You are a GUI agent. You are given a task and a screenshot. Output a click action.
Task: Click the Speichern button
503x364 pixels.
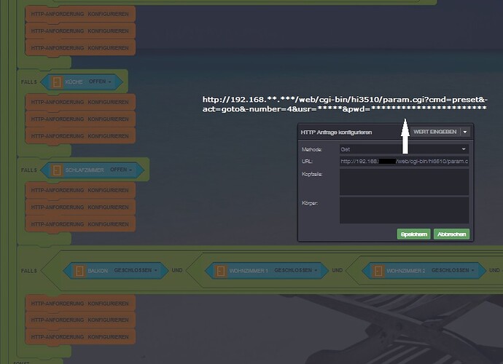(413, 234)
